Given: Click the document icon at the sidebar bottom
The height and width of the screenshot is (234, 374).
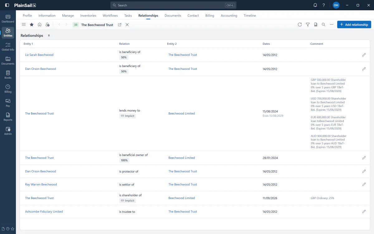Looking at the screenshot, I should click(3, 229).
